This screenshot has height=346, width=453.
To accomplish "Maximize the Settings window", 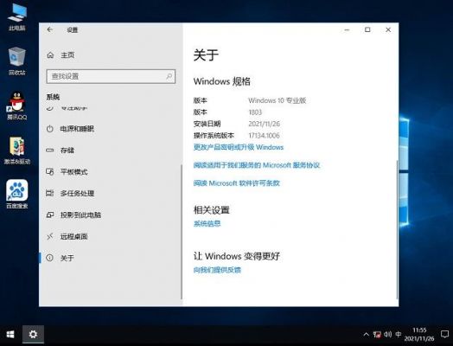I will [x=367, y=29].
